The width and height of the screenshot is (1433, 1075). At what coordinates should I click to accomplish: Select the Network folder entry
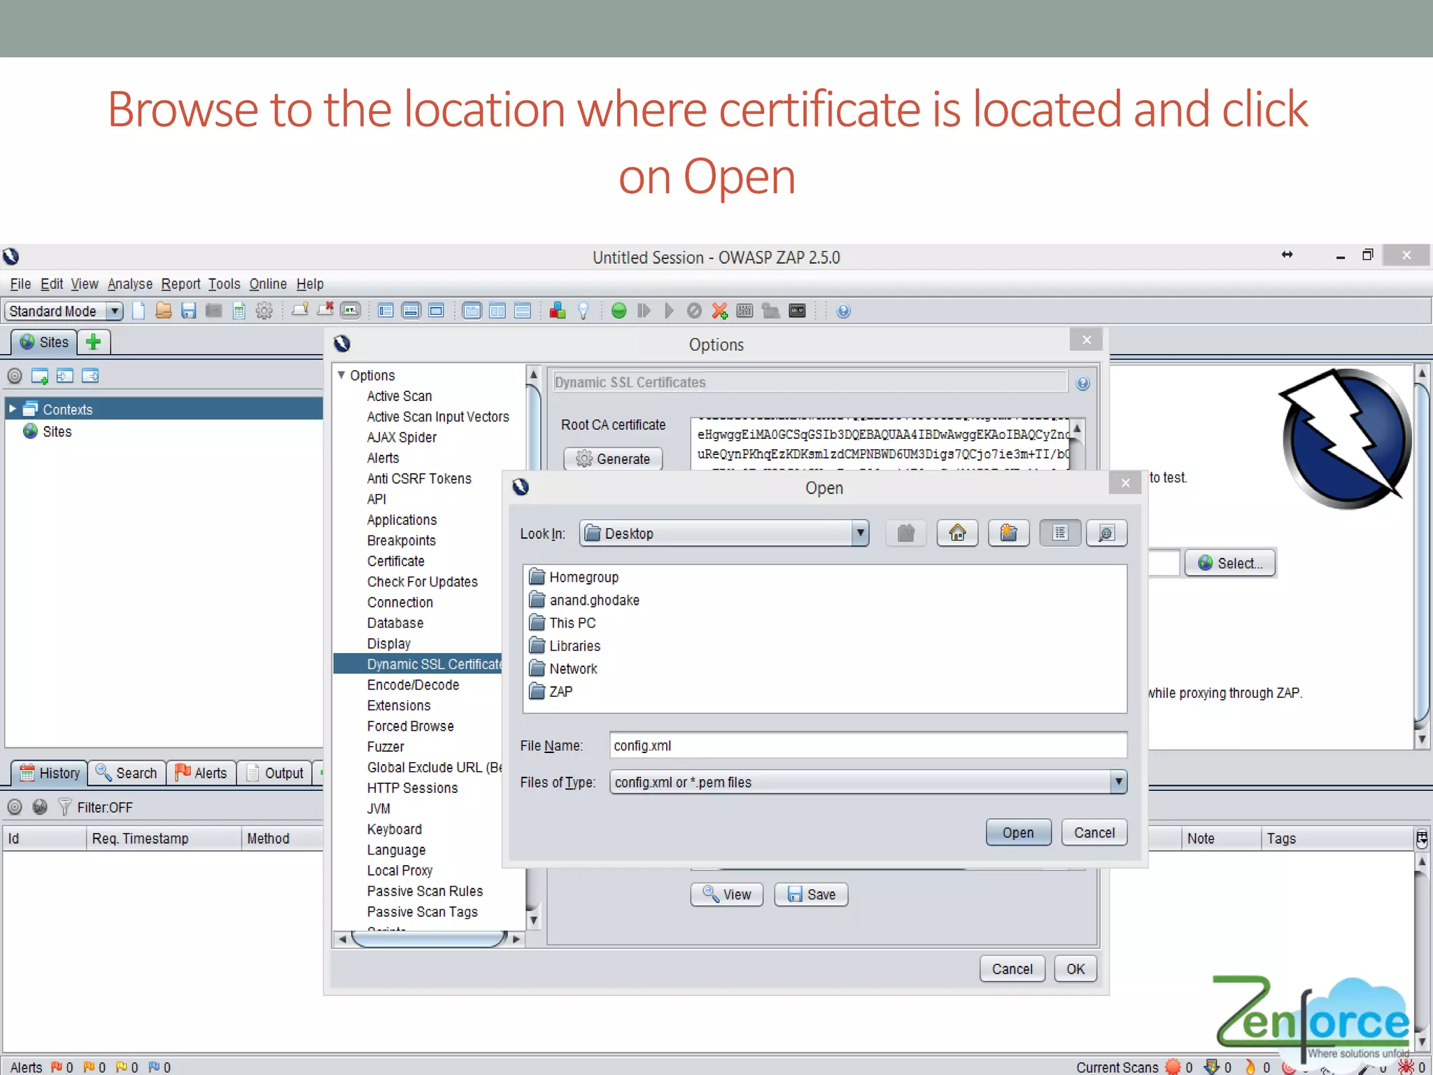click(563, 668)
